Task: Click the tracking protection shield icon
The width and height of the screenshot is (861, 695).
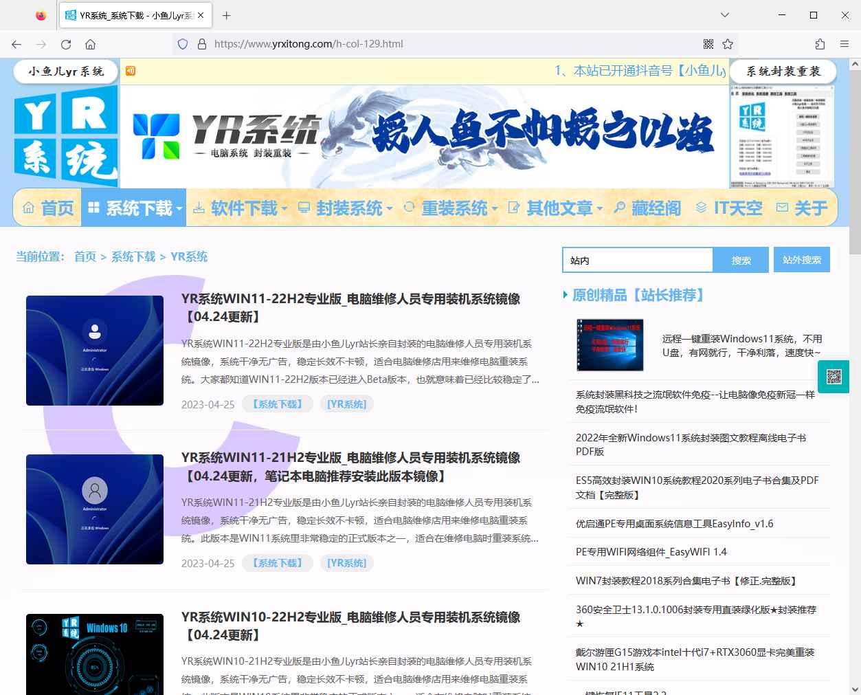Action: (x=183, y=44)
